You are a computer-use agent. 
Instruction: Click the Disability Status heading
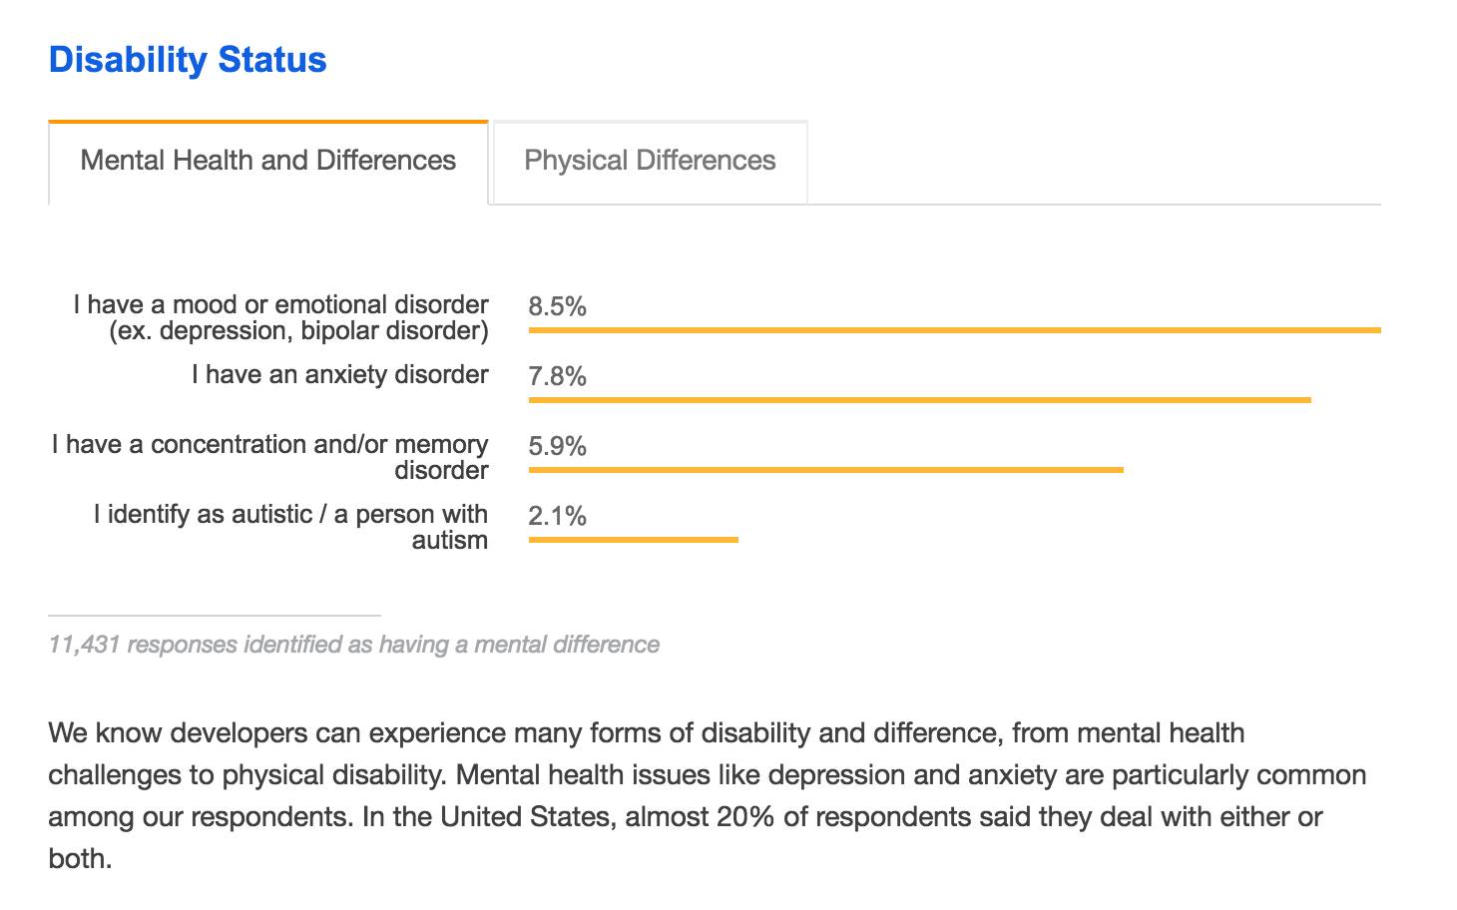[x=188, y=60]
